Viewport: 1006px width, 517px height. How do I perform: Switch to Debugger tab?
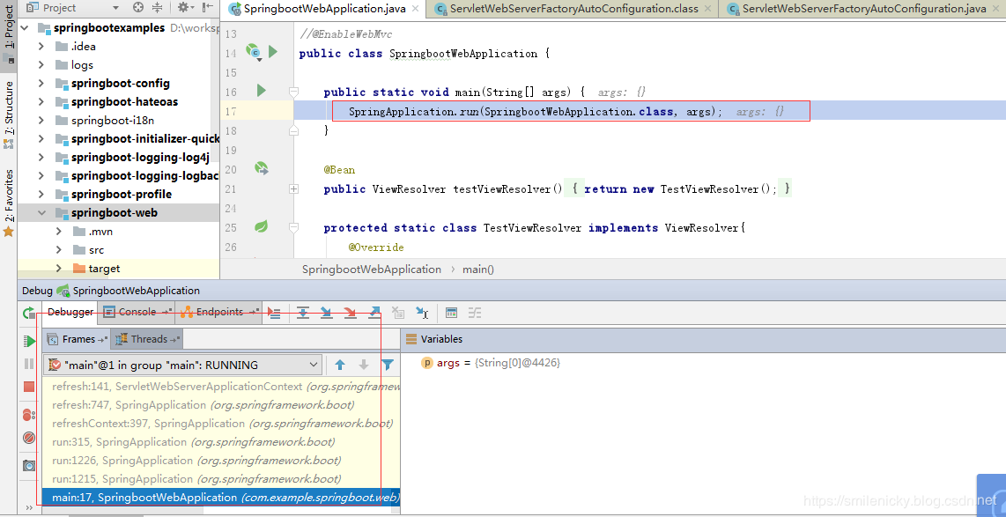click(70, 313)
